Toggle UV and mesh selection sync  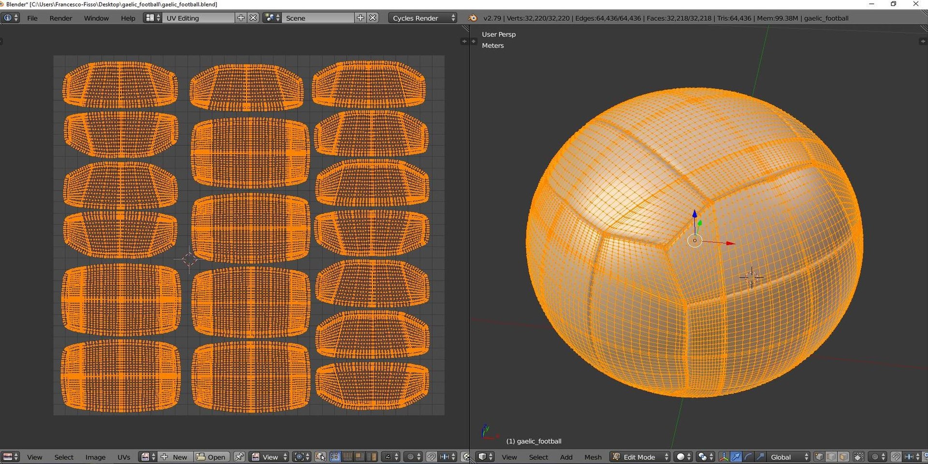[320, 457]
